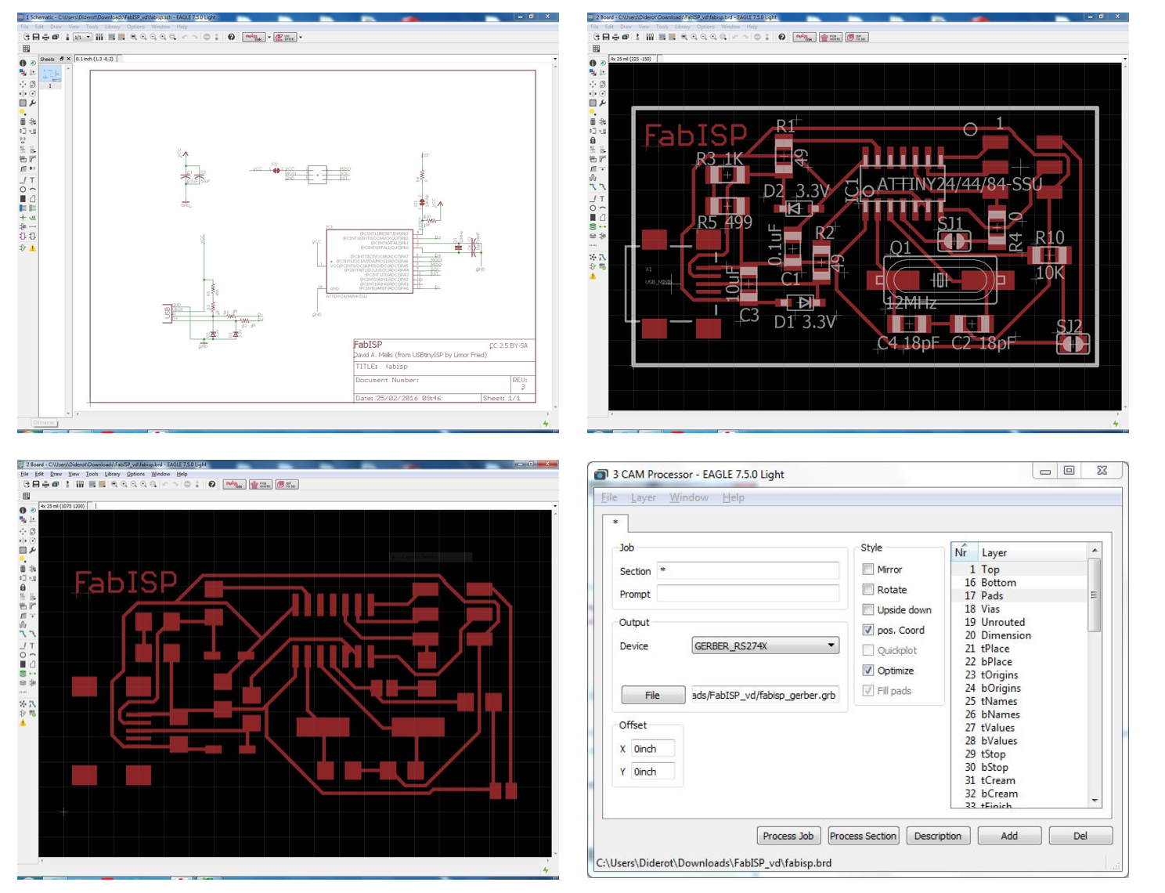Enable the Rotate checkbox in CAM Processor
The image size is (1165, 893).
[x=868, y=590]
